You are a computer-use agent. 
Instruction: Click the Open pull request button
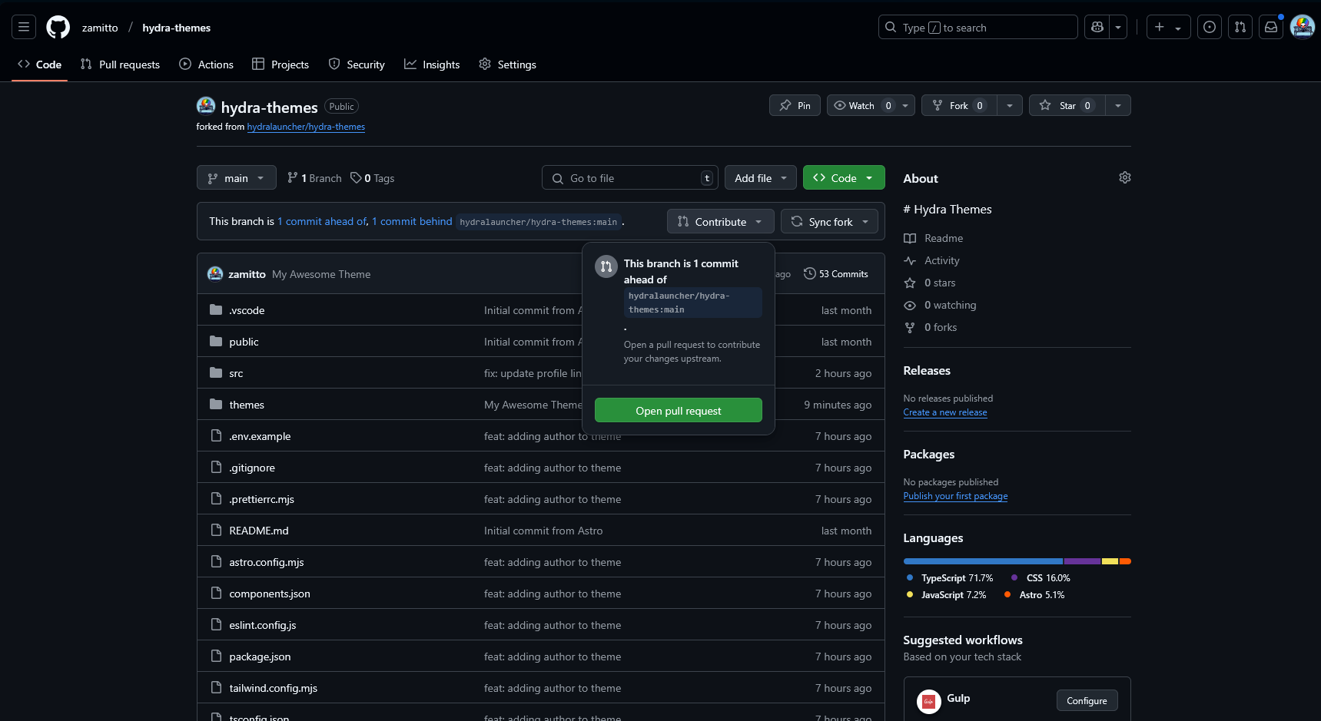(678, 410)
